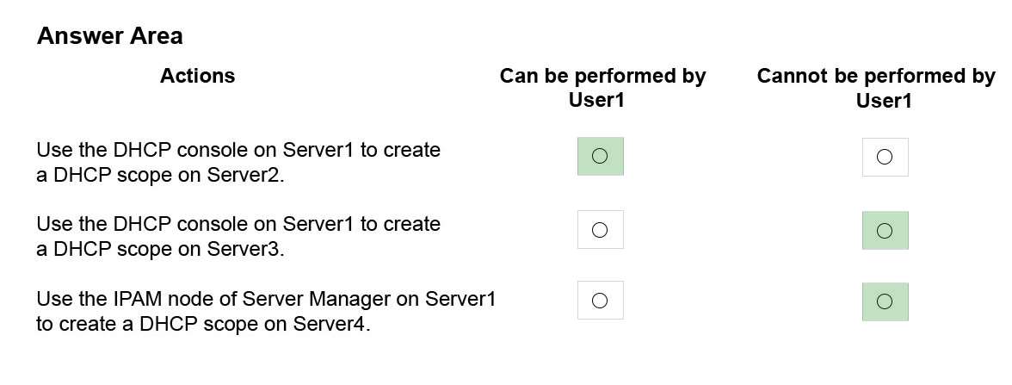This screenshot has width=1012, height=385.
Task: Click the 'Can be performed by' column header
Action: pos(602,76)
